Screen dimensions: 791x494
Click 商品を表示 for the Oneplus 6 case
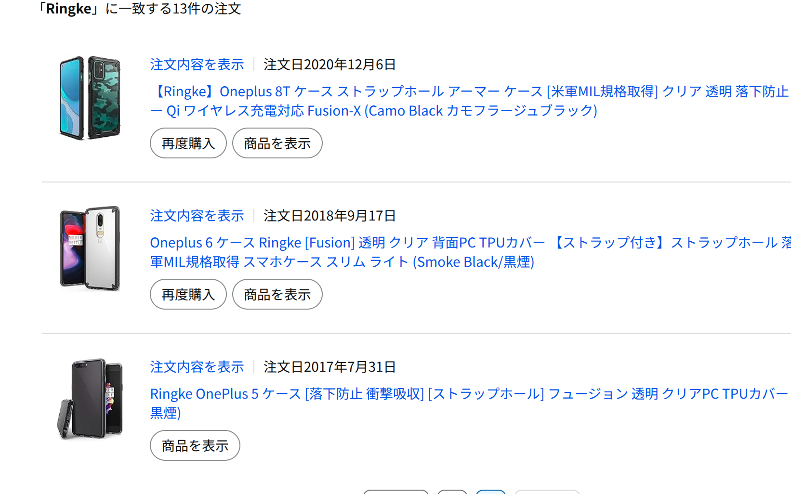click(x=277, y=294)
